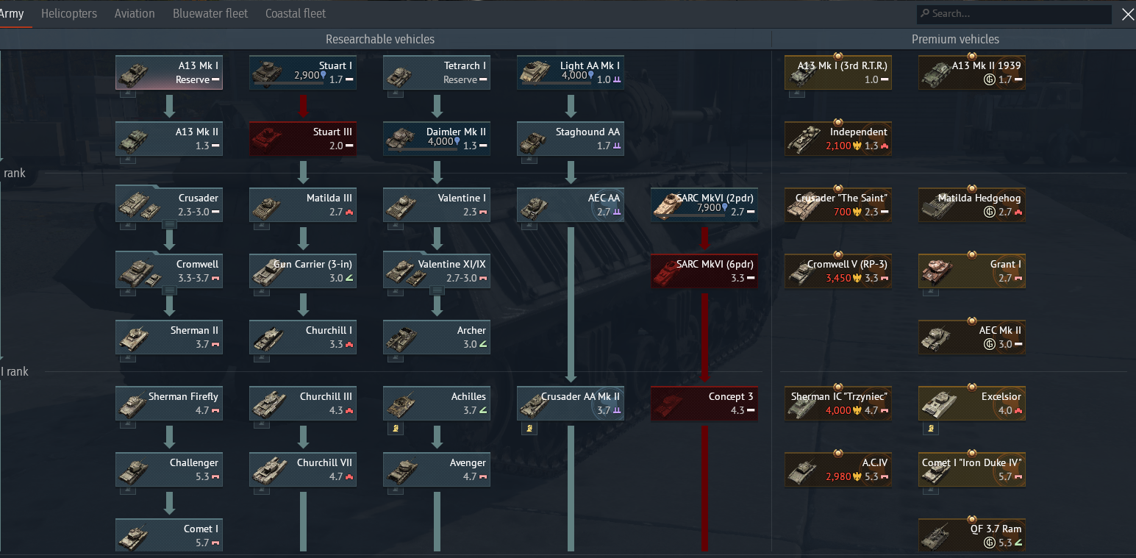
Task: Select the Tetrarch I reserve tank card
Action: [x=437, y=73]
